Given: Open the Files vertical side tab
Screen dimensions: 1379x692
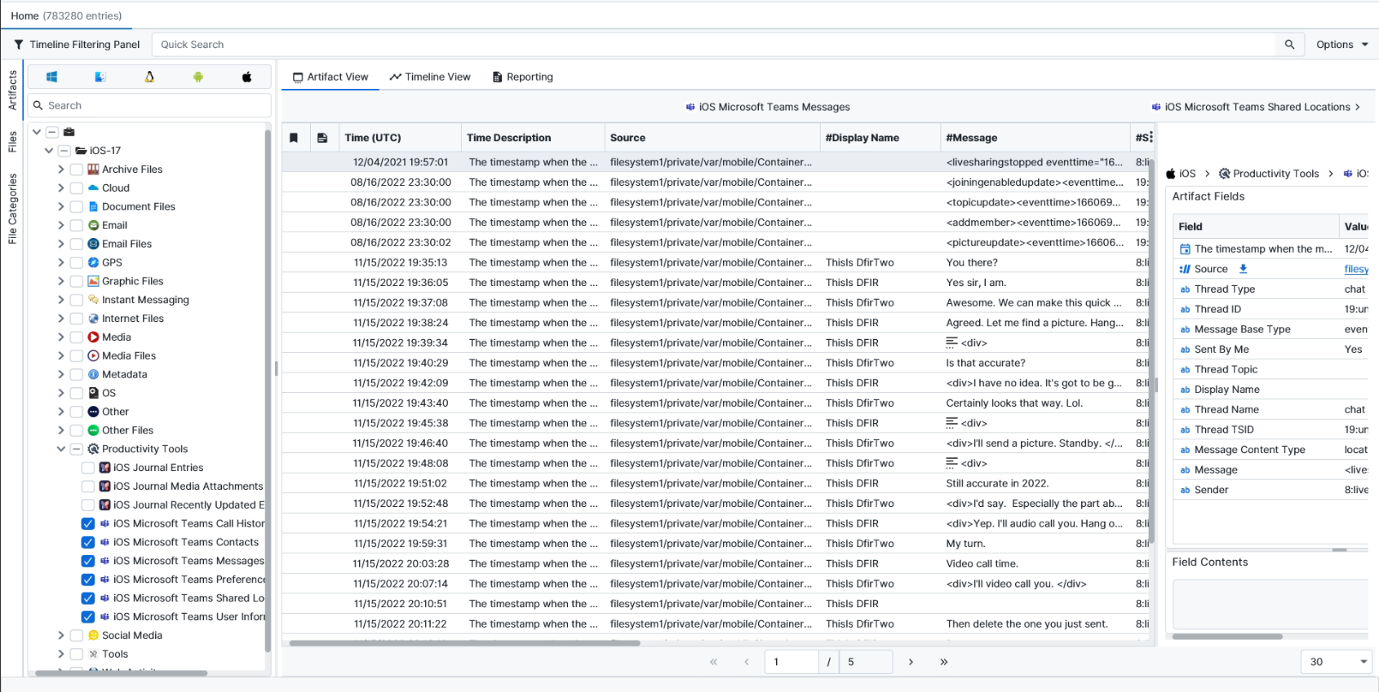Looking at the screenshot, I should coord(12,142).
